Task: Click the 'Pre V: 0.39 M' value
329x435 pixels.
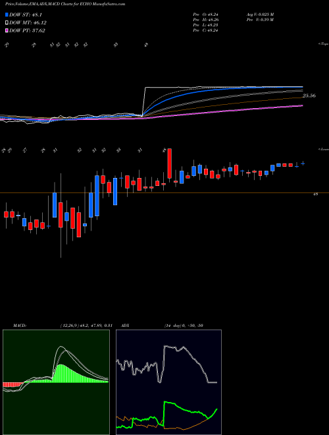Action: pyautogui.click(x=261, y=20)
